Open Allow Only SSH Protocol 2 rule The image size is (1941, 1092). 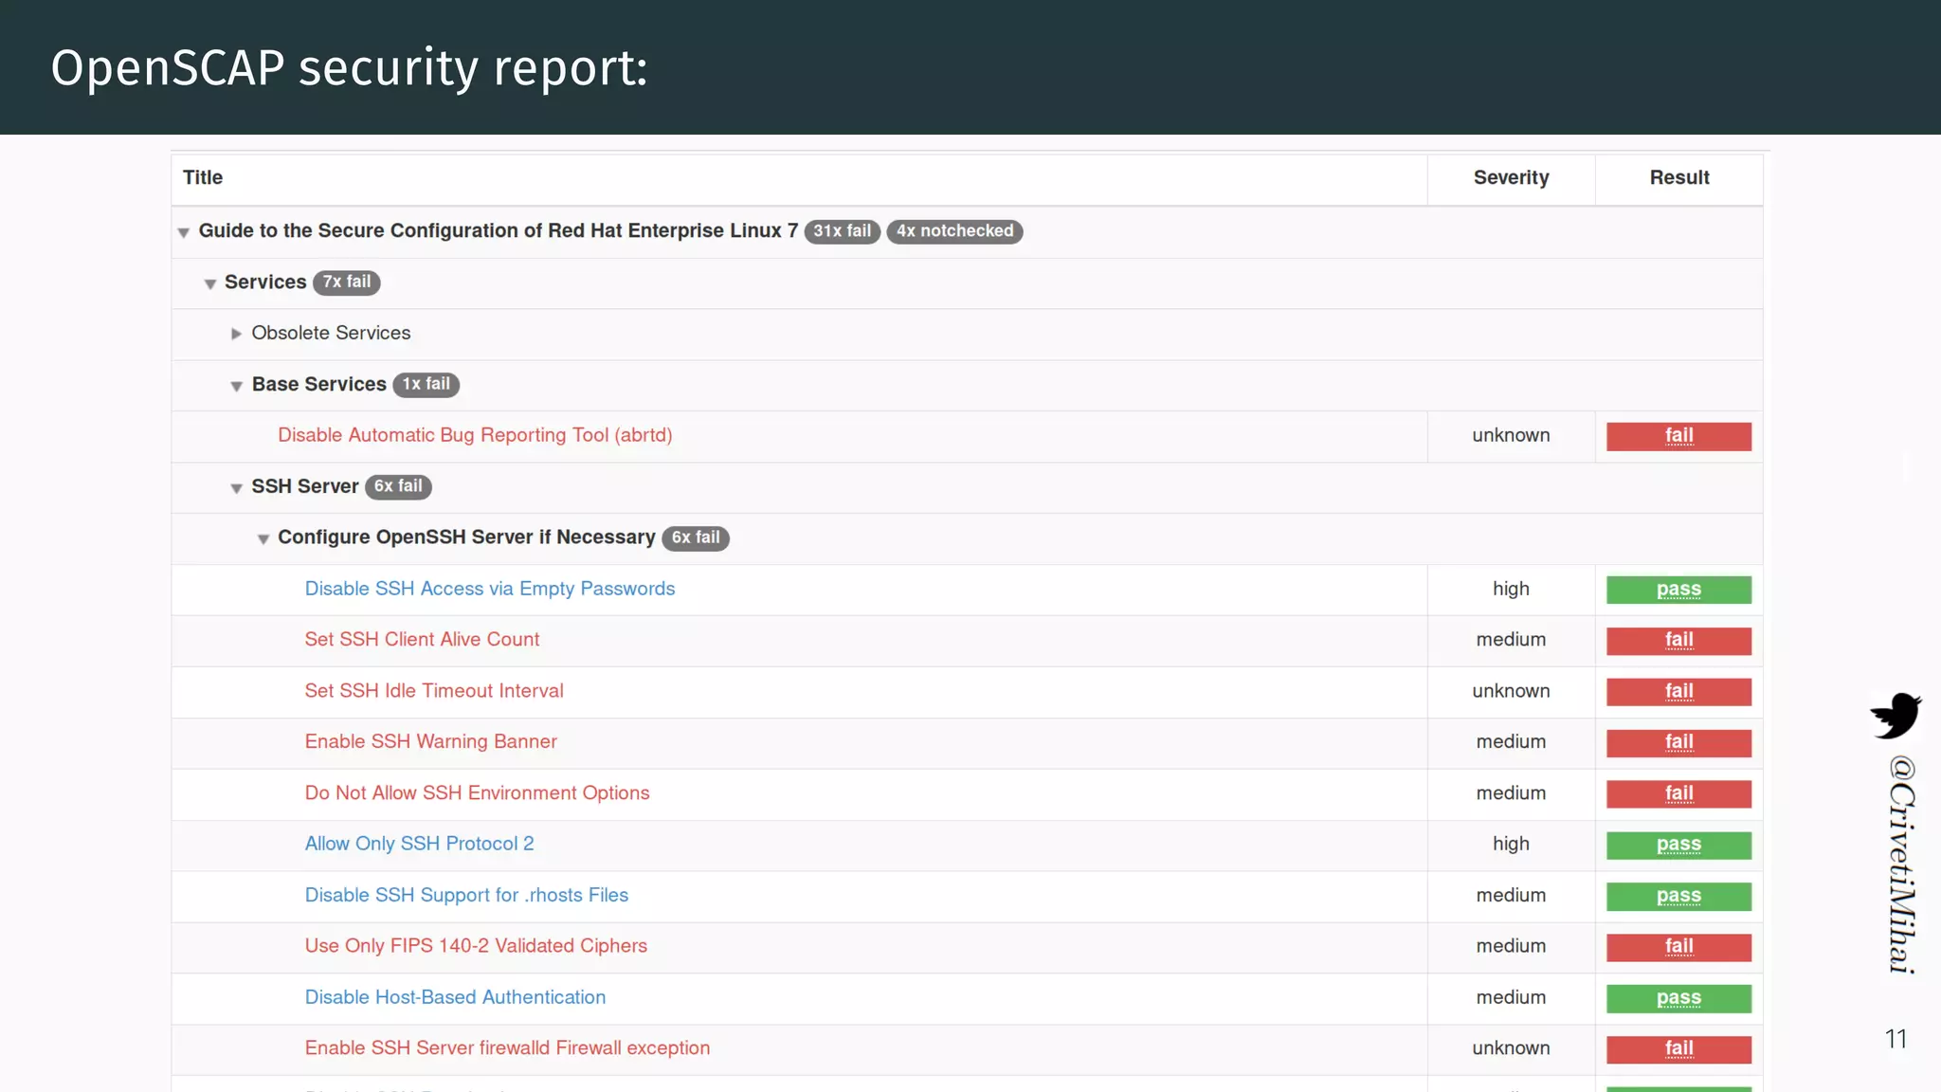point(420,844)
